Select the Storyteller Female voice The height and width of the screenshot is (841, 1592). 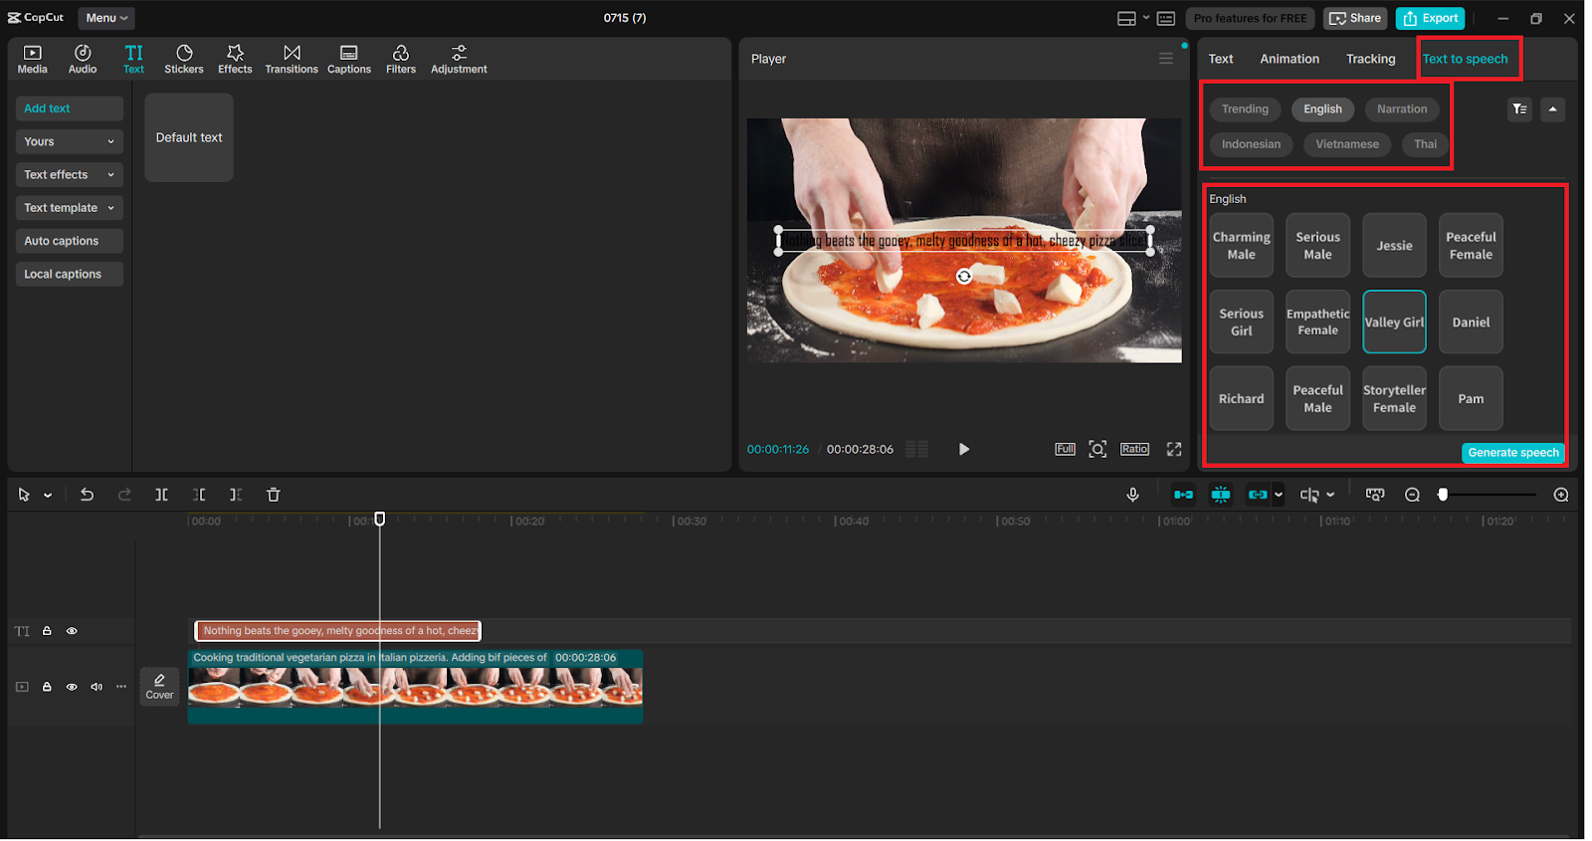pos(1394,399)
